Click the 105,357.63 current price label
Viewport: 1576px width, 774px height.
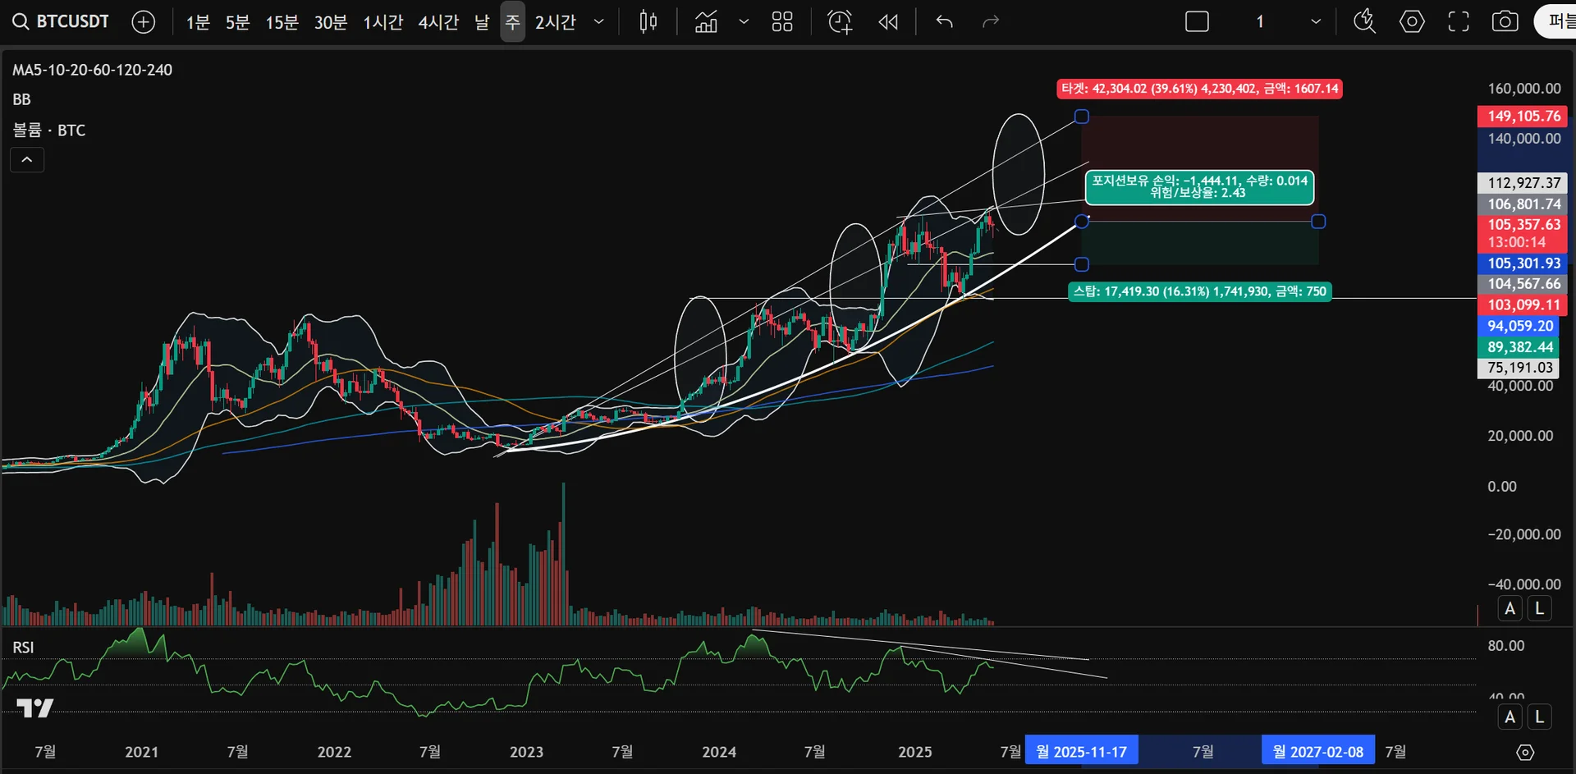tap(1523, 225)
